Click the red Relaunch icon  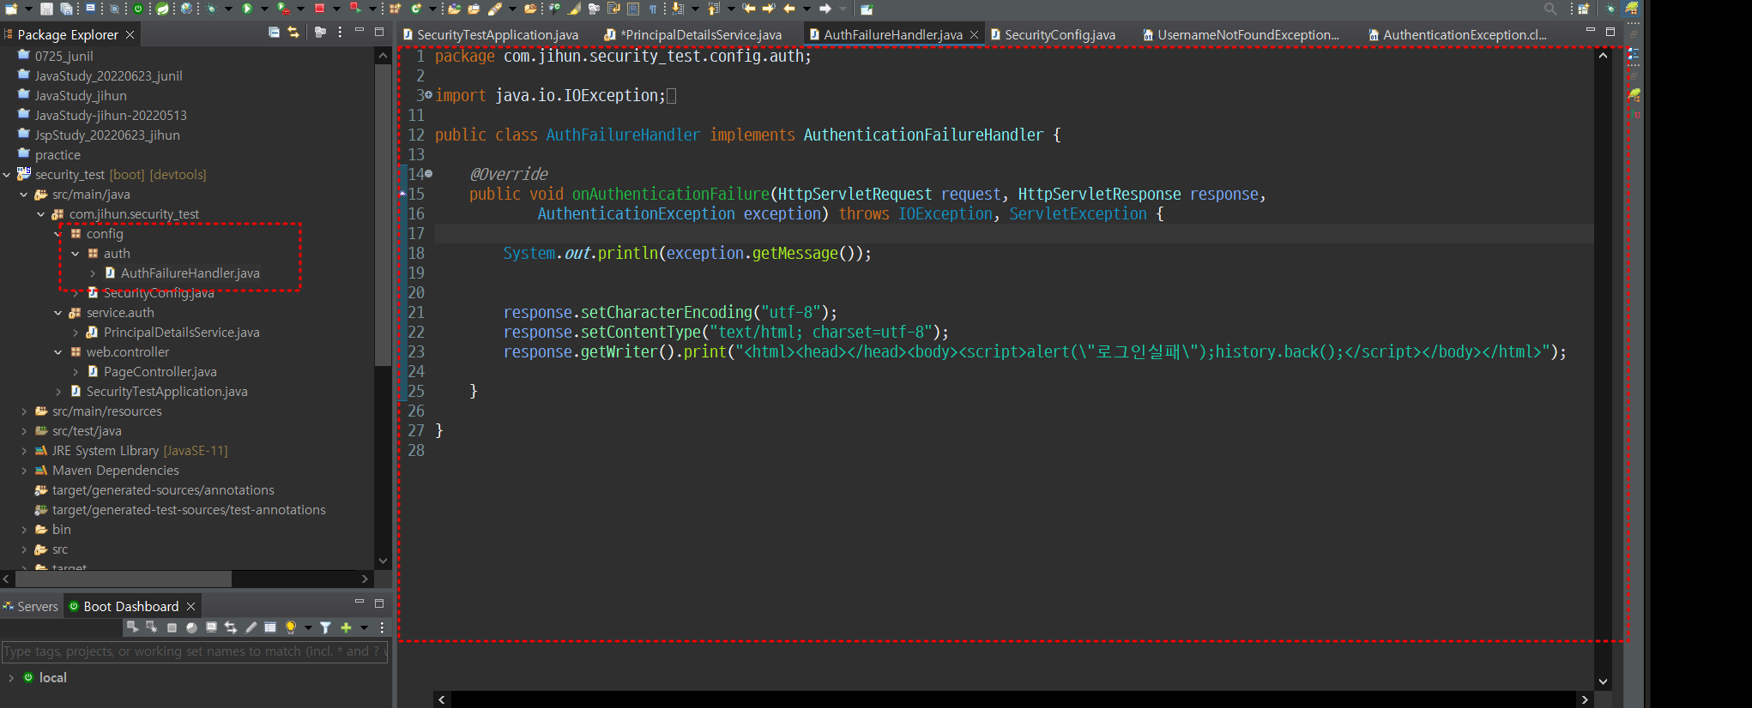[355, 9]
